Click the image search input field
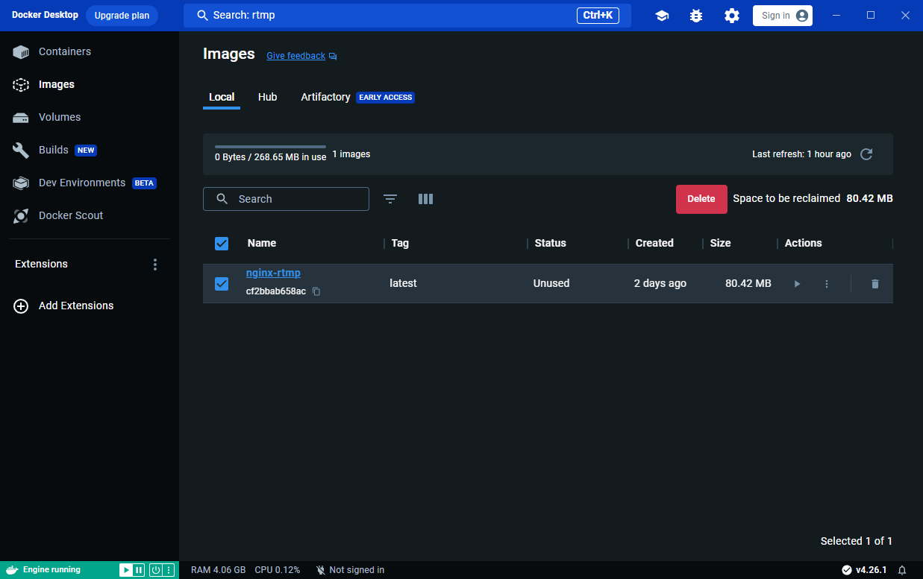The height and width of the screenshot is (579, 923). click(295, 199)
